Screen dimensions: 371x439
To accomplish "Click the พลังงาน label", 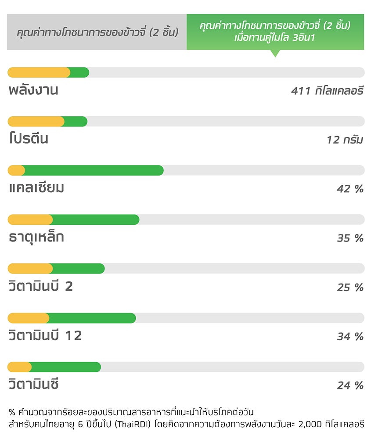I will (x=33, y=90).
